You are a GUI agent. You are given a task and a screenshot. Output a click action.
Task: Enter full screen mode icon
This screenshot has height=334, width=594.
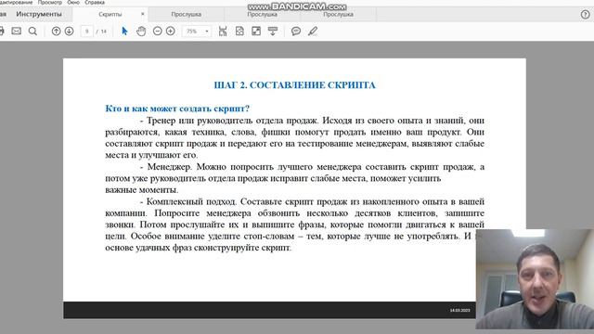tap(256, 31)
